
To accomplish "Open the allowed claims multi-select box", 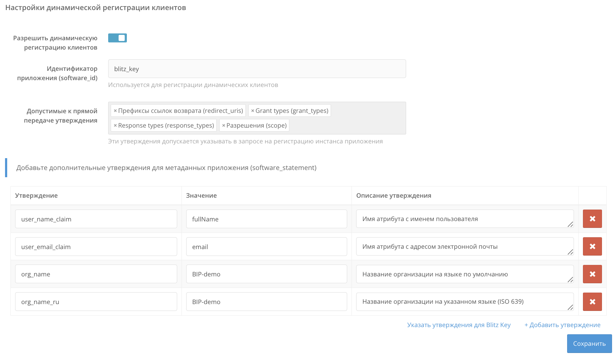I will (x=345, y=125).
